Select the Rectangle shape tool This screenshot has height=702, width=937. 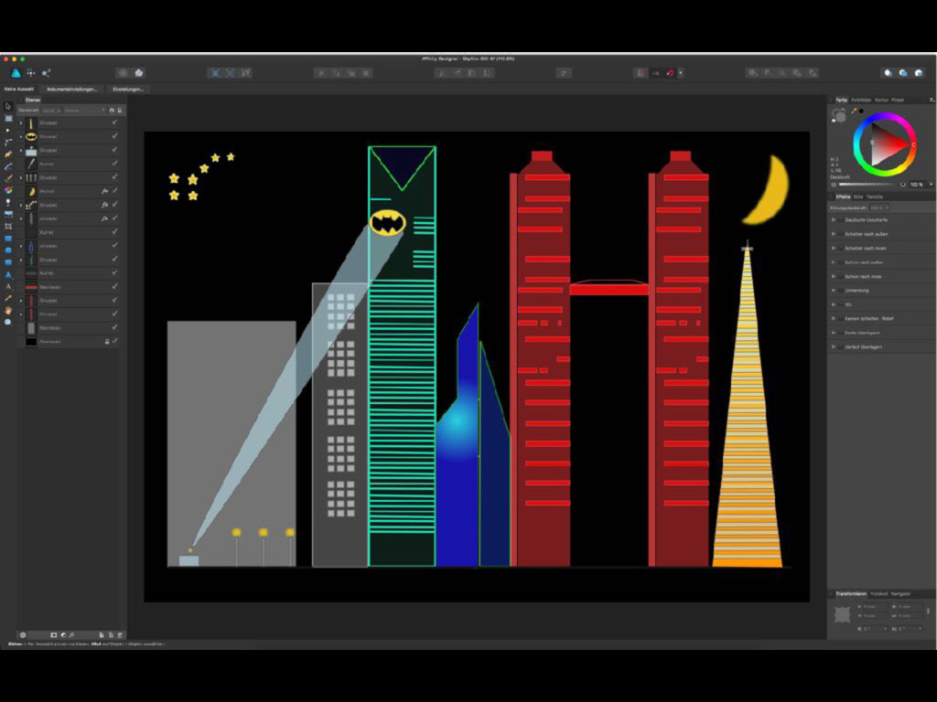tap(7, 239)
